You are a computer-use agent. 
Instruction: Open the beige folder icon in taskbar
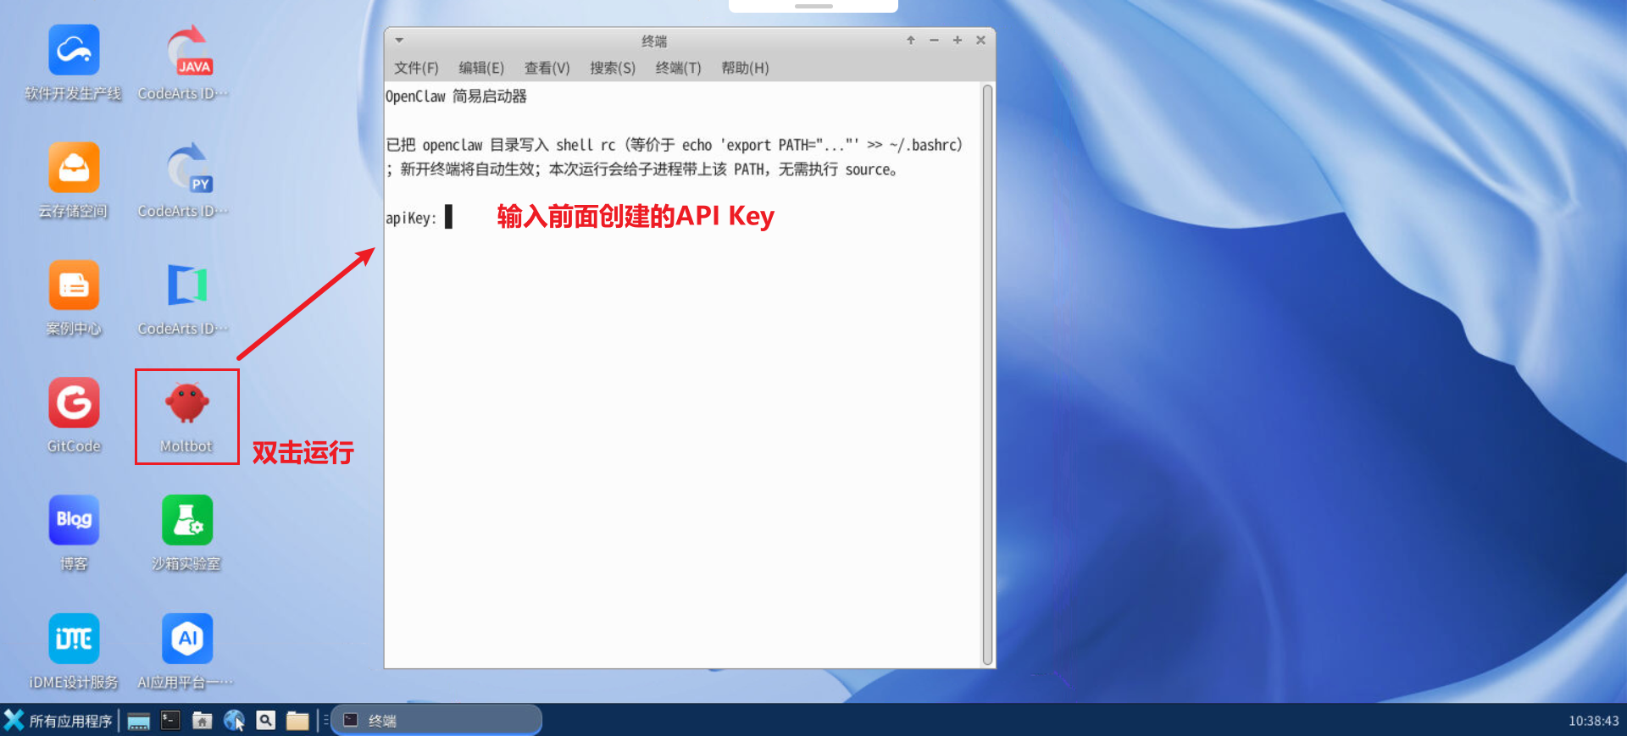point(297,721)
